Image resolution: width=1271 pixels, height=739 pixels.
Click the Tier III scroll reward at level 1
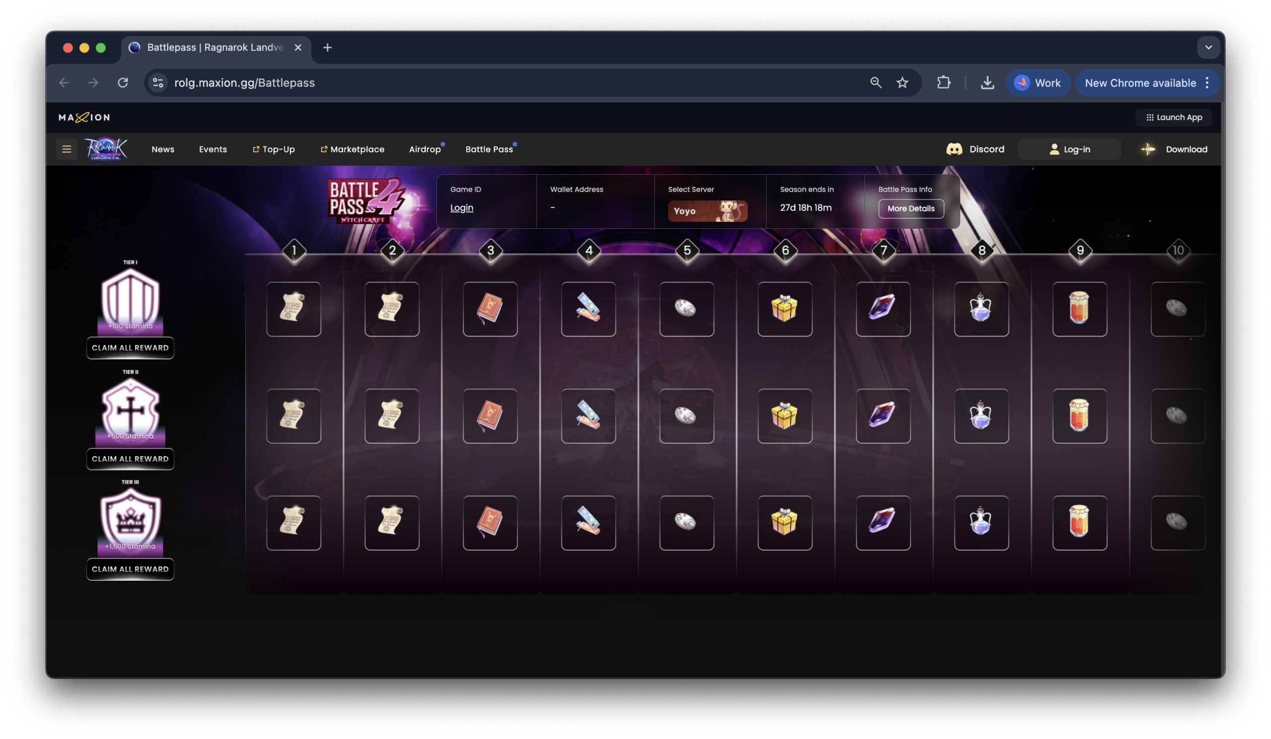pyautogui.click(x=293, y=523)
